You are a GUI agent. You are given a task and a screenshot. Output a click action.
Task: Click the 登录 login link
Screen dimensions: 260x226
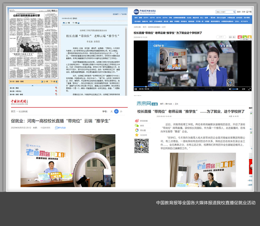click(239, 12)
